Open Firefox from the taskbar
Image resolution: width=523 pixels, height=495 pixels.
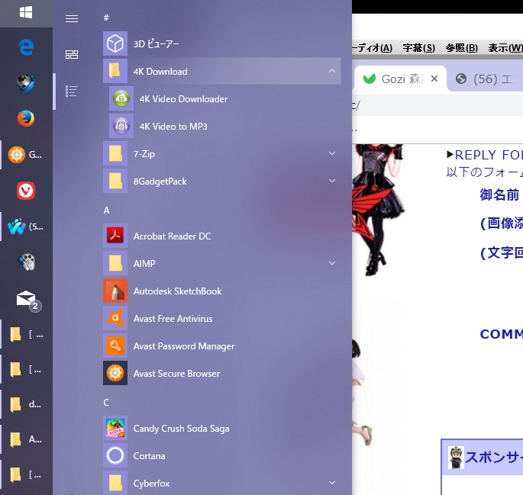(26, 118)
